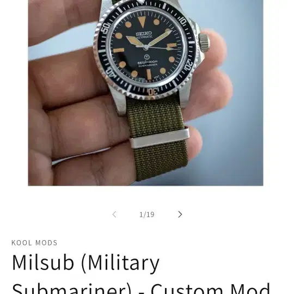Click the center of the watch hands
The width and height of the screenshot is (294, 294).
pos(146,47)
